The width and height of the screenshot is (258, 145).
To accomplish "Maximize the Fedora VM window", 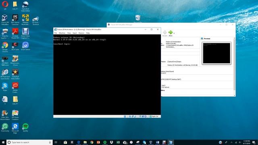I will pos(152,29).
